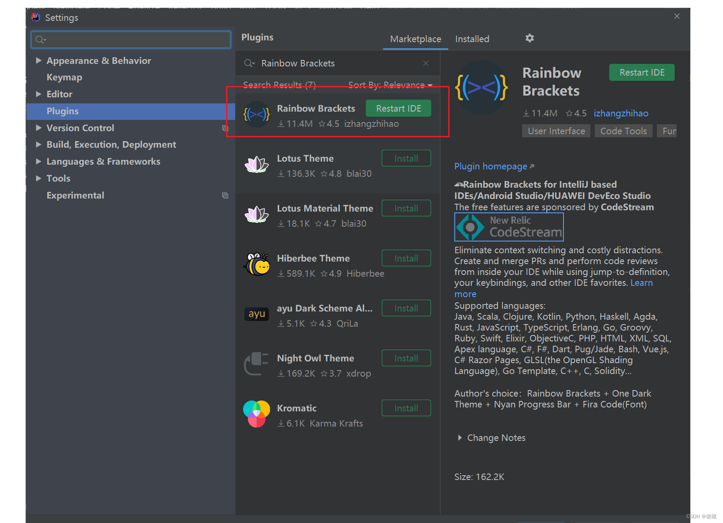The height and width of the screenshot is (523, 723).
Task: Install the Kromatic plugin
Action: (406, 408)
